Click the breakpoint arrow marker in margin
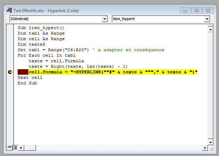The height and width of the screenshot is (156, 219). coord(10,72)
